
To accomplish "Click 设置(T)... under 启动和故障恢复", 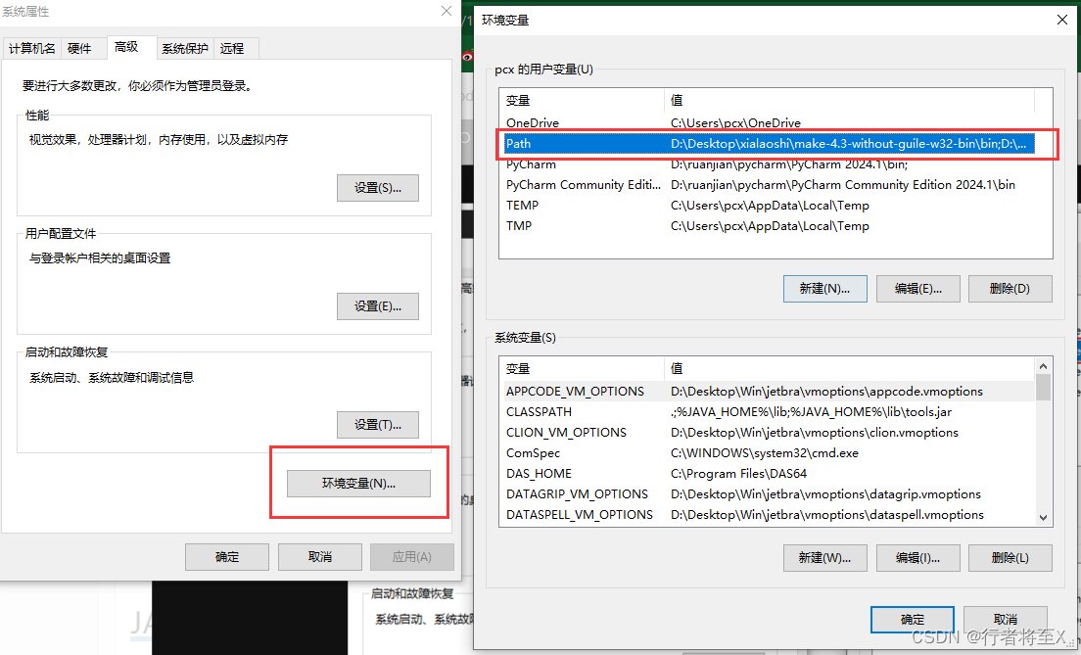I will click(378, 425).
